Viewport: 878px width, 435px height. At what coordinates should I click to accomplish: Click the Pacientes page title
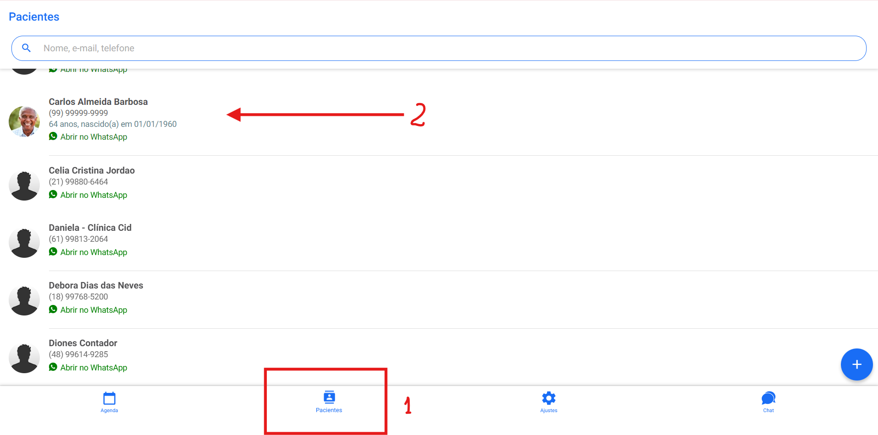34,17
